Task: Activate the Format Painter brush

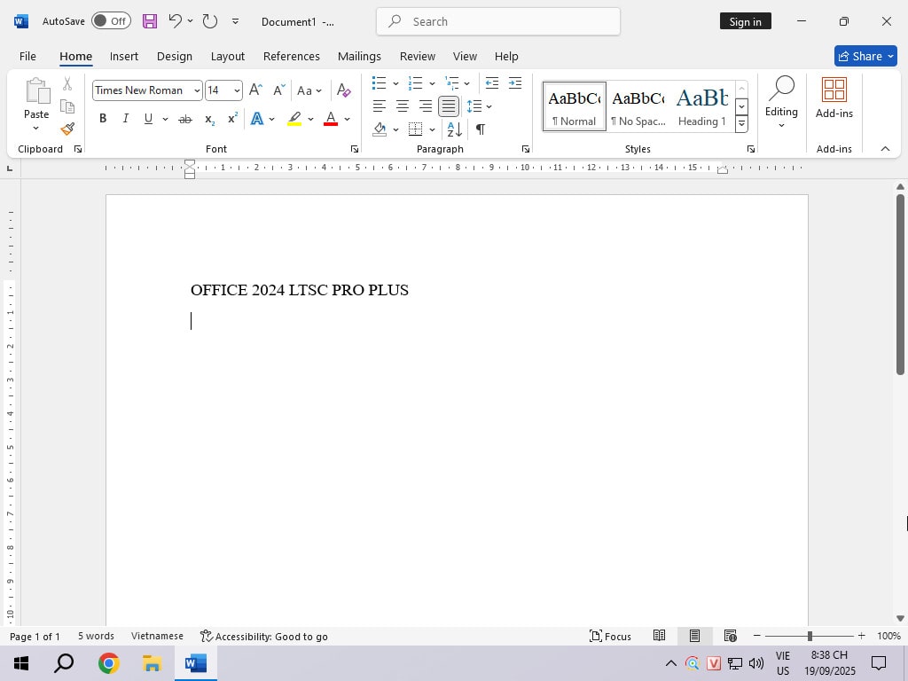Action: [67, 129]
